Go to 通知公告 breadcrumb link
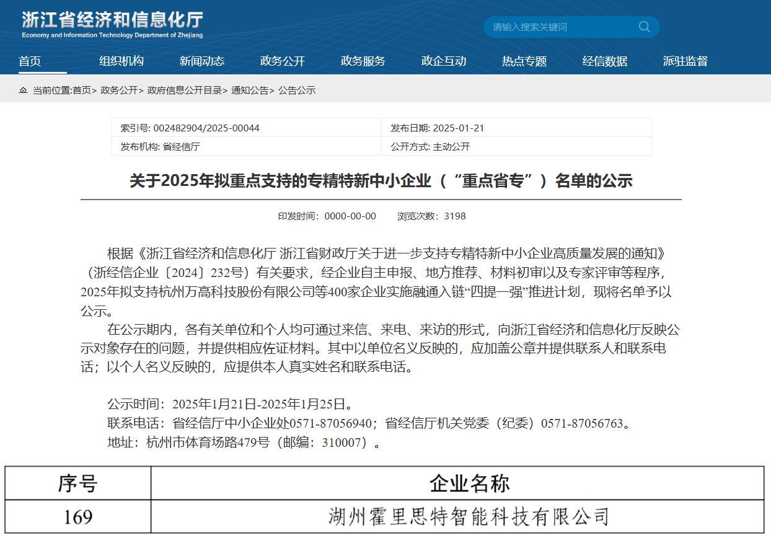 coord(250,90)
